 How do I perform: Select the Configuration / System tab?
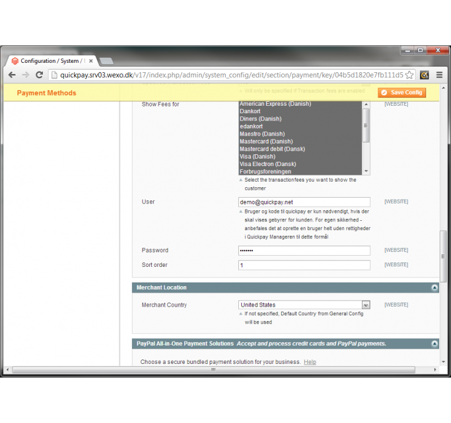(x=52, y=61)
